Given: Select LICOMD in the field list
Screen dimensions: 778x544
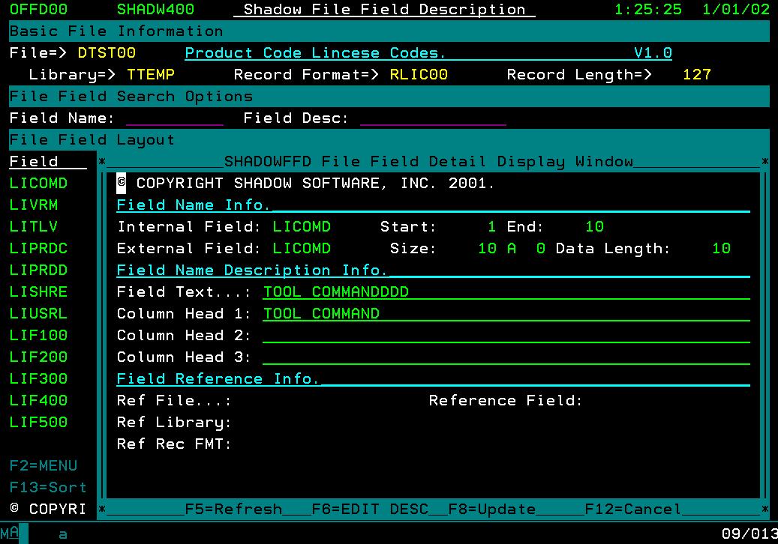Looking at the screenshot, I should [x=38, y=184].
